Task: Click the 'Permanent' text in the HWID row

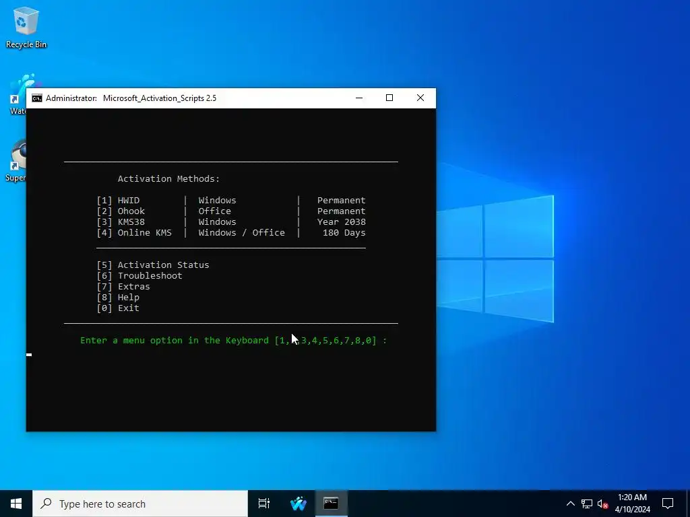Action: click(342, 201)
